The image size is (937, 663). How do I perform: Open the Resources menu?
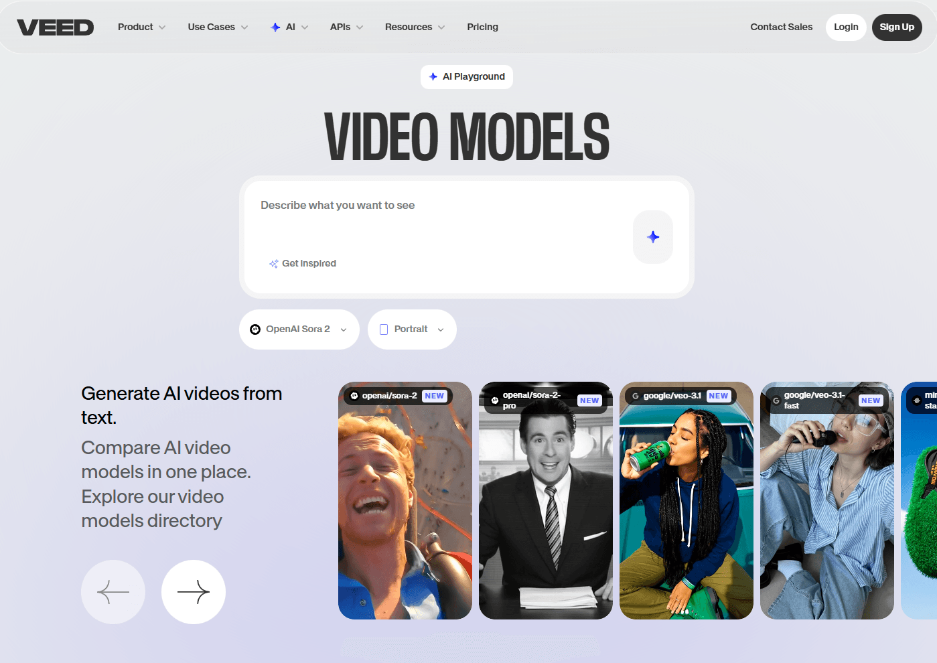coord(415,27)
